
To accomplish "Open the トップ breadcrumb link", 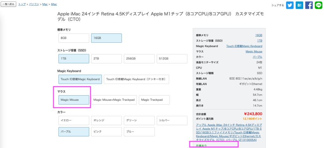I will pyautogui.click(x=22, y=4).
